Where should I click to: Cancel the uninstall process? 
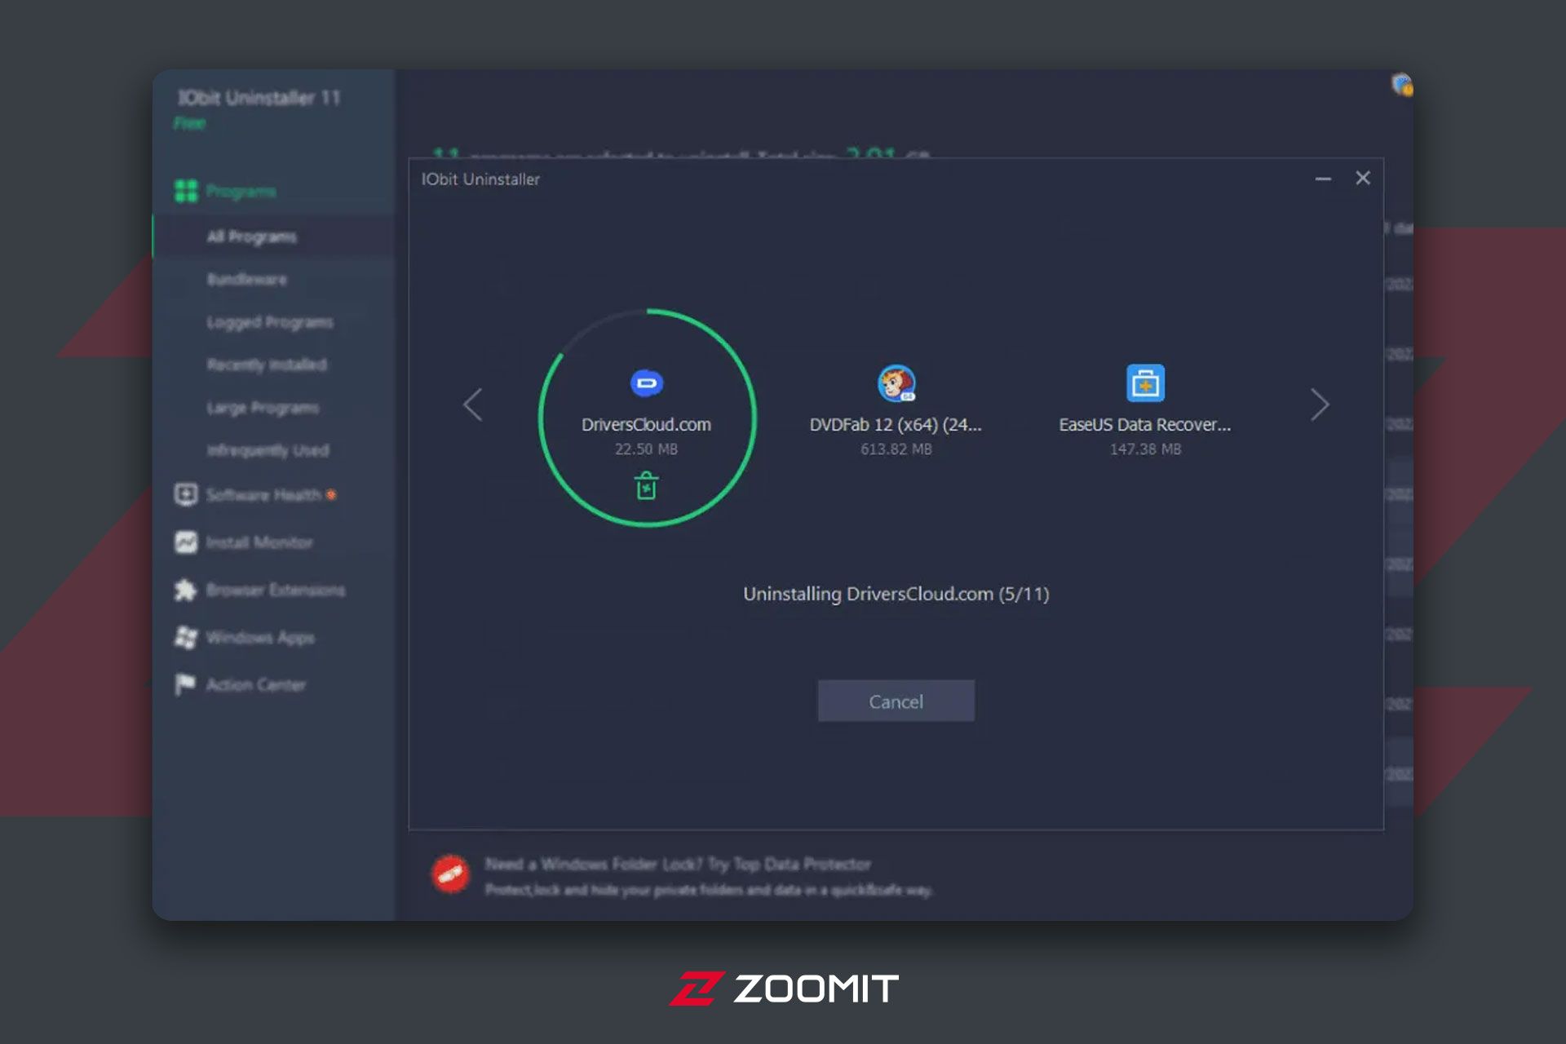click(896, 701)
